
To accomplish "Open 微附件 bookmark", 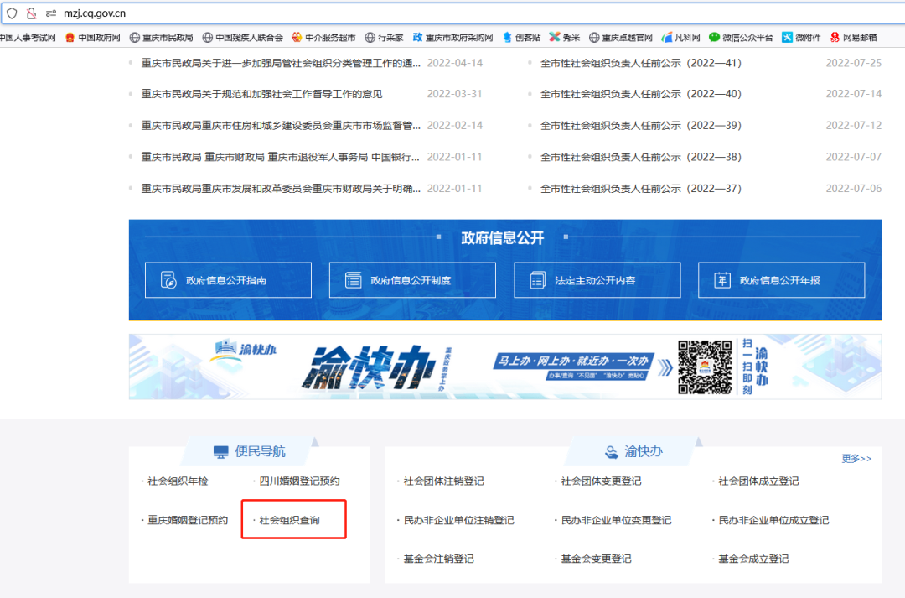I will (801, 38).
